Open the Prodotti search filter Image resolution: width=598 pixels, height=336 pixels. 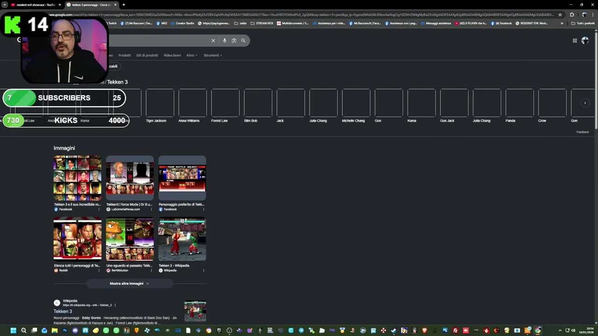(x=124, y=55)
